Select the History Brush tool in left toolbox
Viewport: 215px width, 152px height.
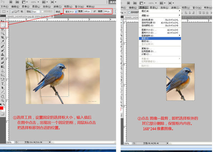(x=3, y=59)
